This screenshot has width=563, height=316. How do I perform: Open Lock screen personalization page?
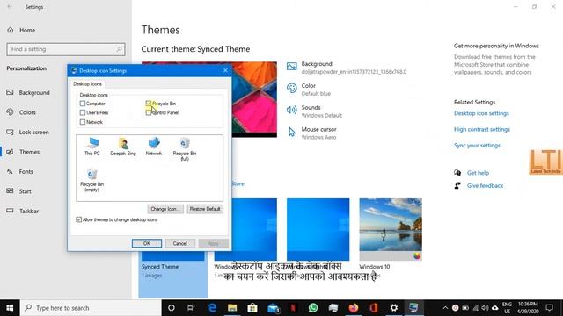tap(27, 133)
